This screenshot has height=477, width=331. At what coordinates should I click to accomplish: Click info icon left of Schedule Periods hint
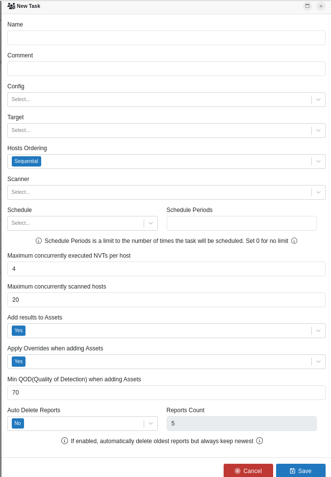pos(39,241)
